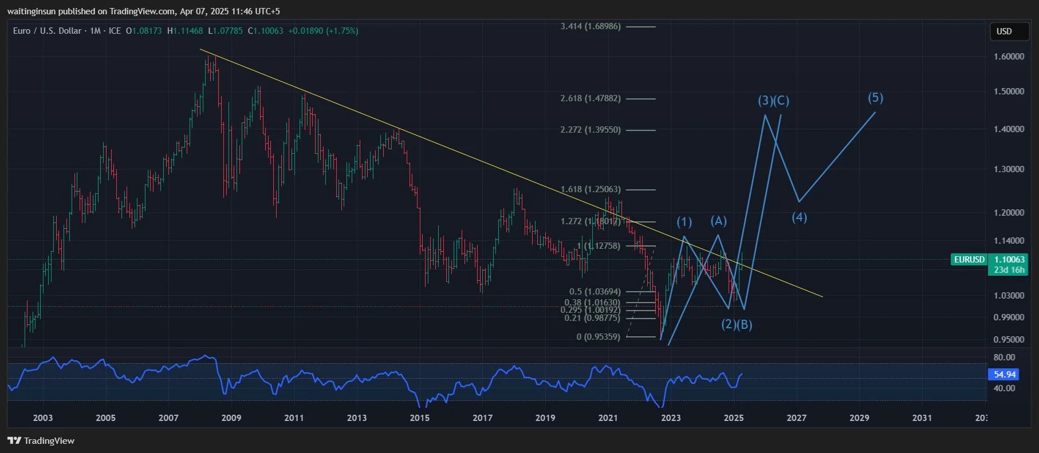Select the wave (1) label
This screenshot has width=1039, height=453.
click(x=684, y=222)
